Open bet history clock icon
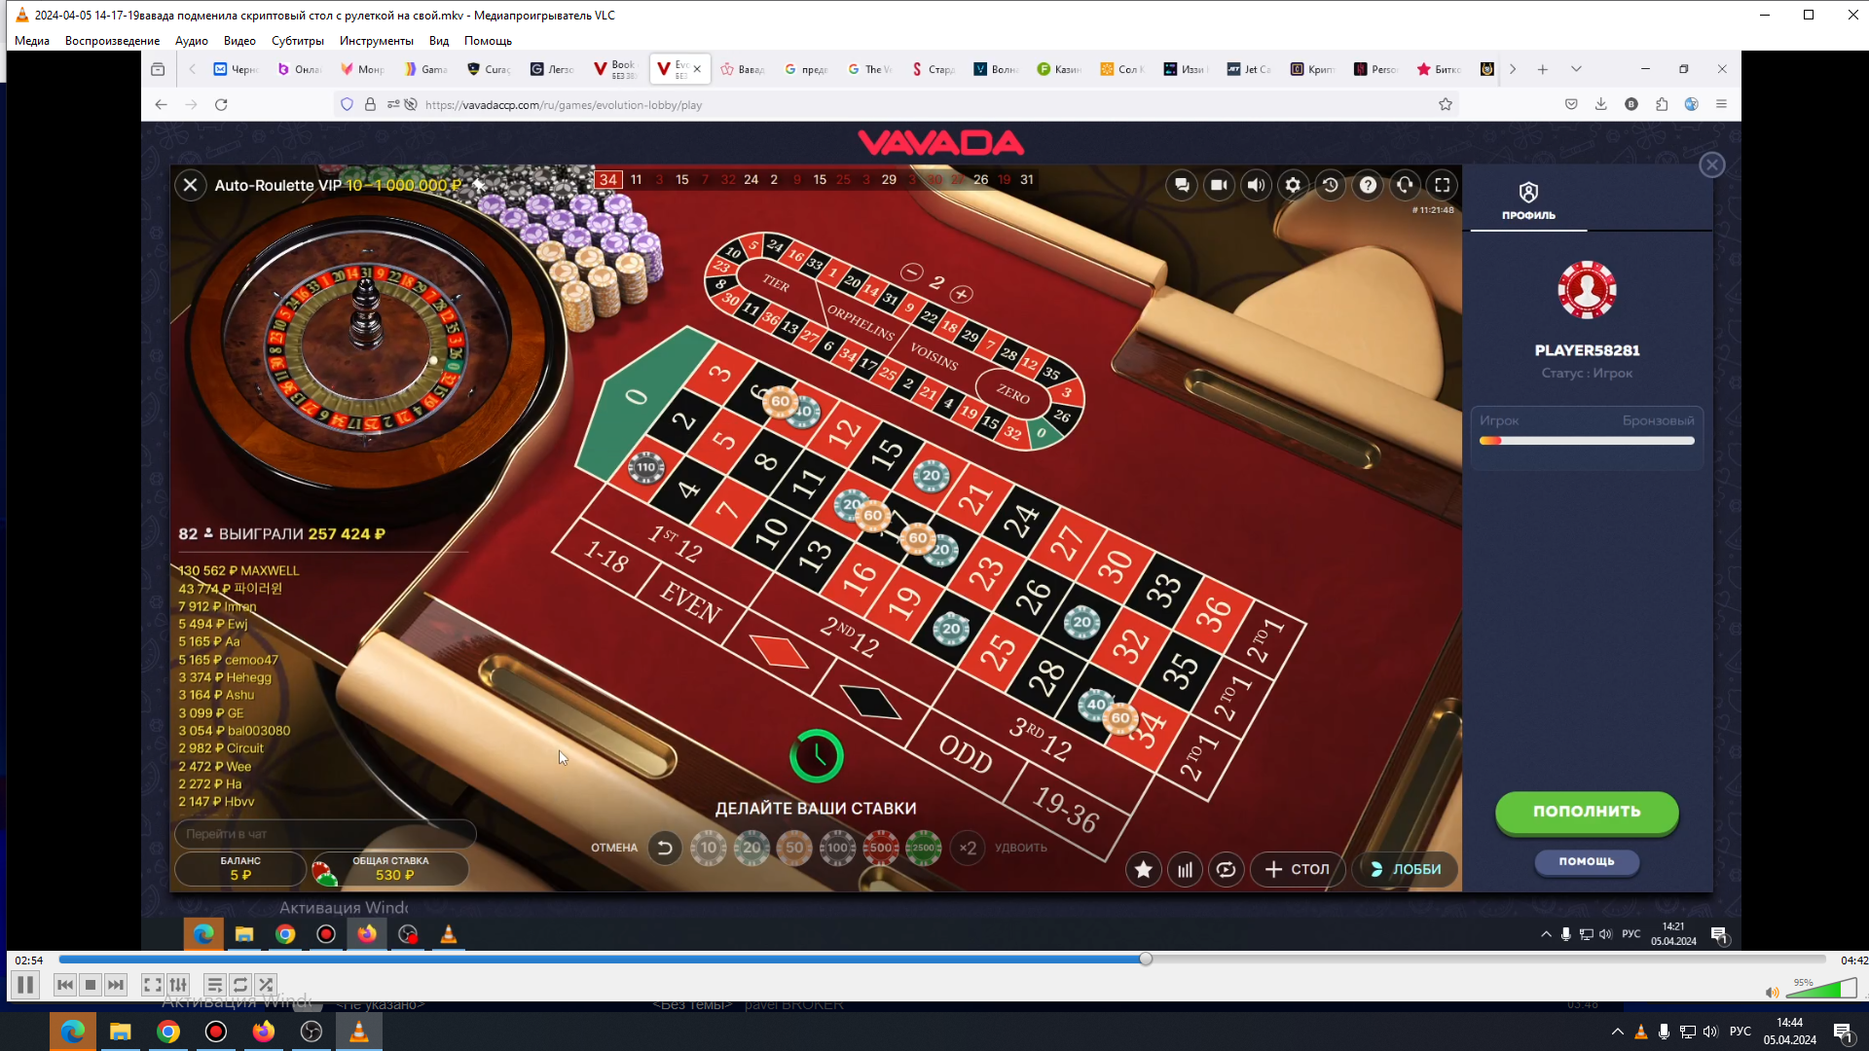Screen dimensions: 1869x1051 [x=1331, y=185]
